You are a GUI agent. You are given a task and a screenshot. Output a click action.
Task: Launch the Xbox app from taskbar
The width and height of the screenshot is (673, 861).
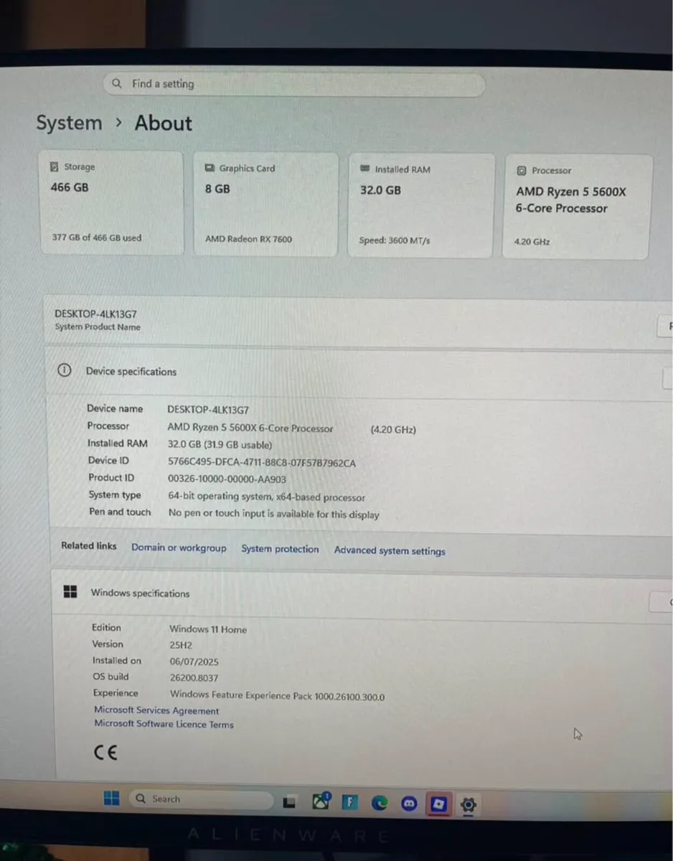[321, 802]
